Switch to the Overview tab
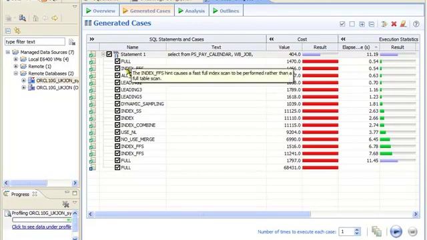427x240 pixels. pos(101,11)
